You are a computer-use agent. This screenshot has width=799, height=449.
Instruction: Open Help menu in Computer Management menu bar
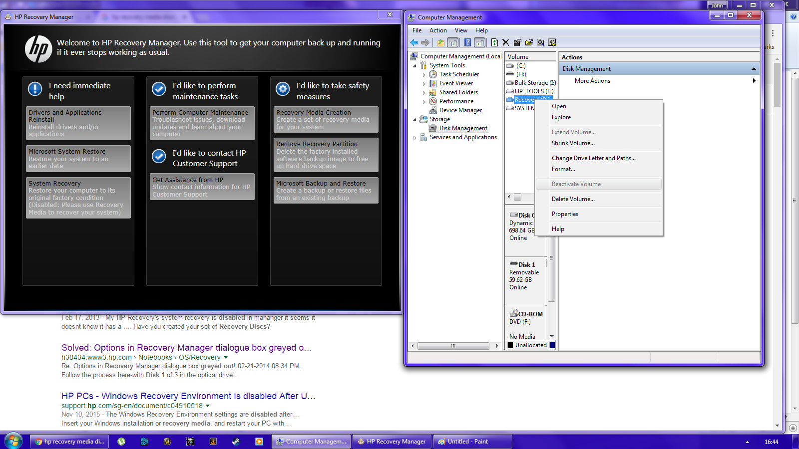pyautogui.click(x=481, y=30)
